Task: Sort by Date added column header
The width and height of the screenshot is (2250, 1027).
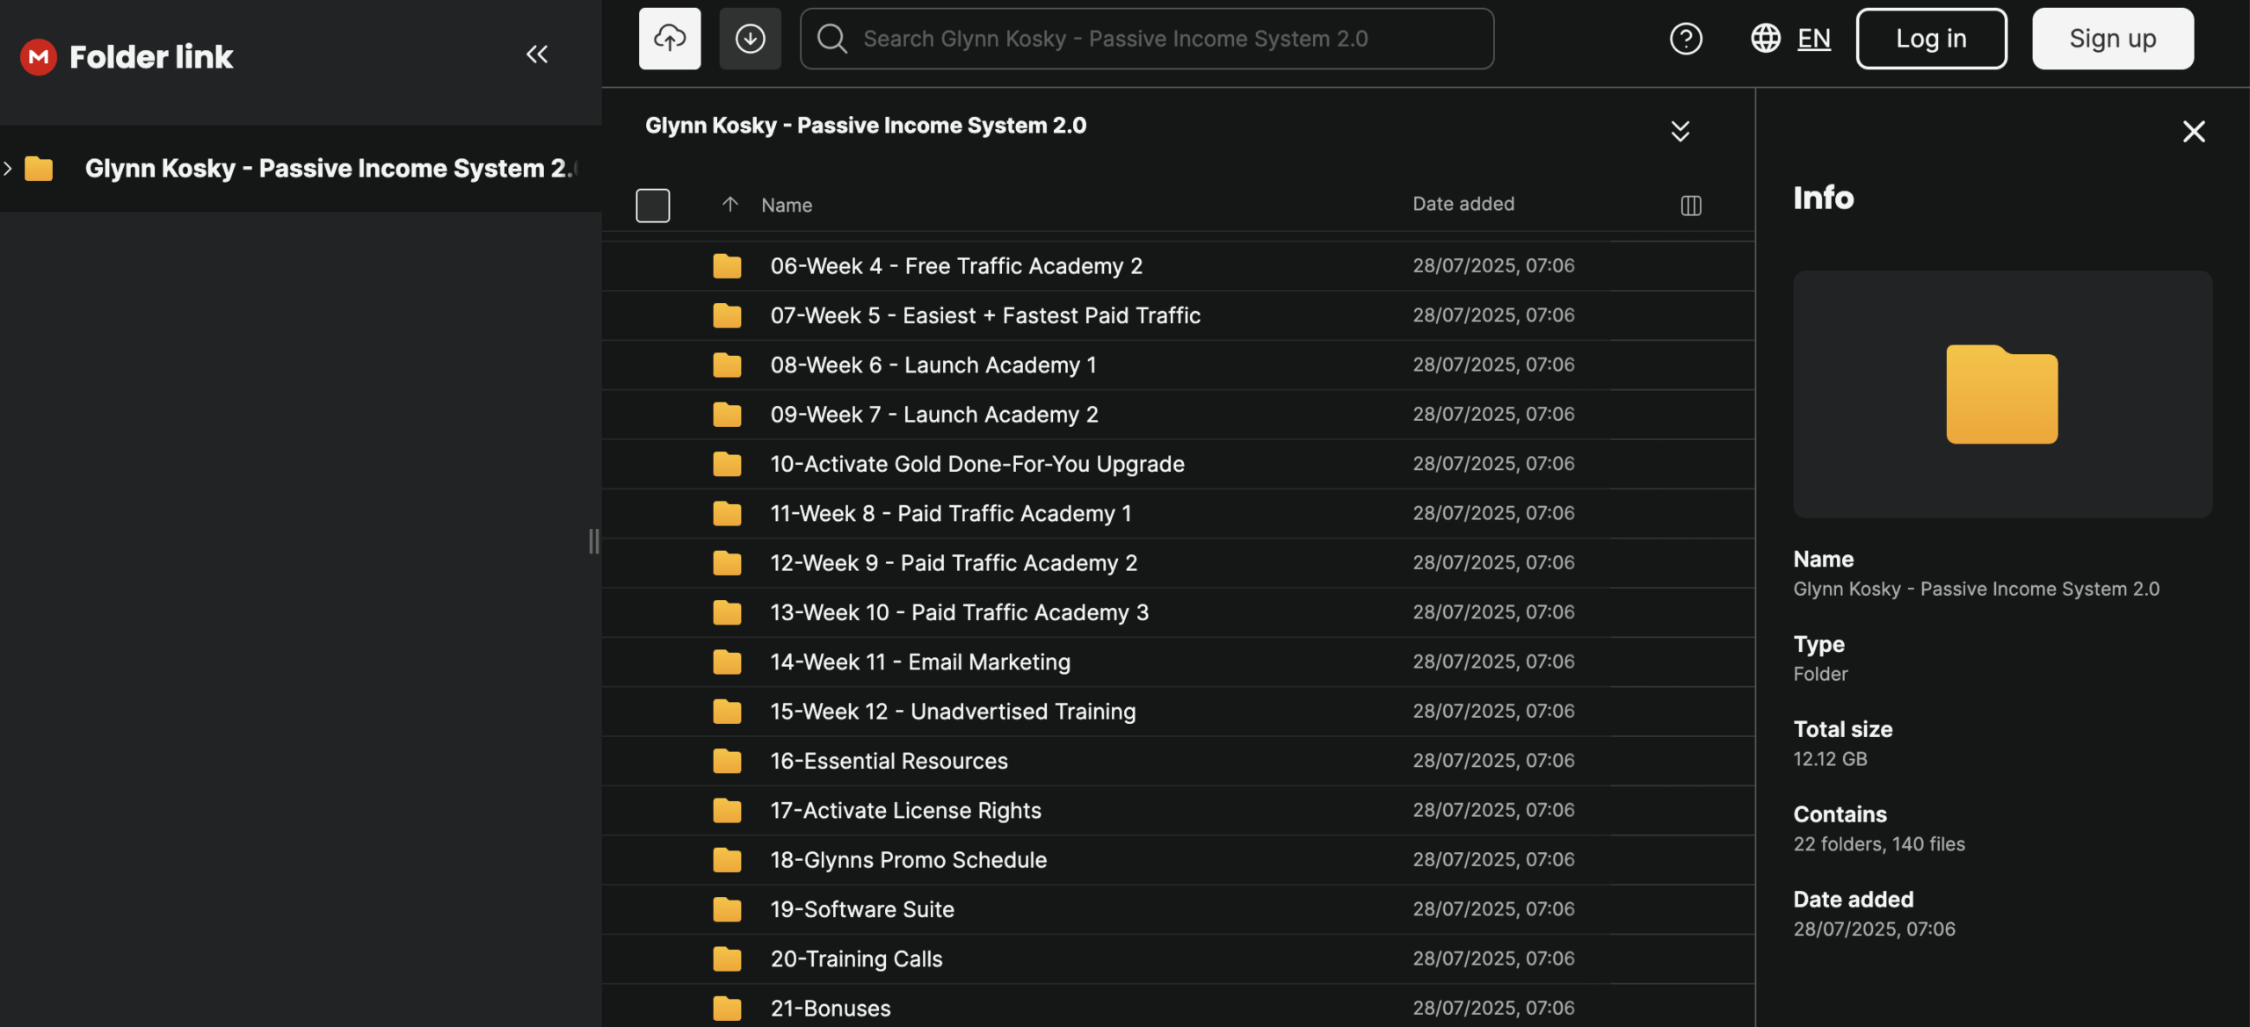Action: point(1463,204)
